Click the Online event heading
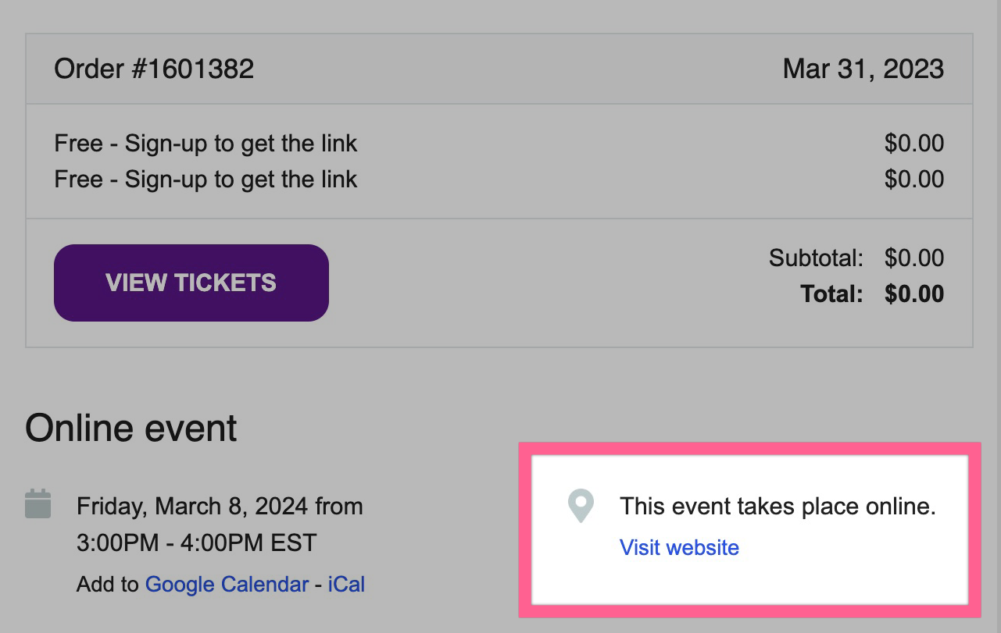 [131, 429]
